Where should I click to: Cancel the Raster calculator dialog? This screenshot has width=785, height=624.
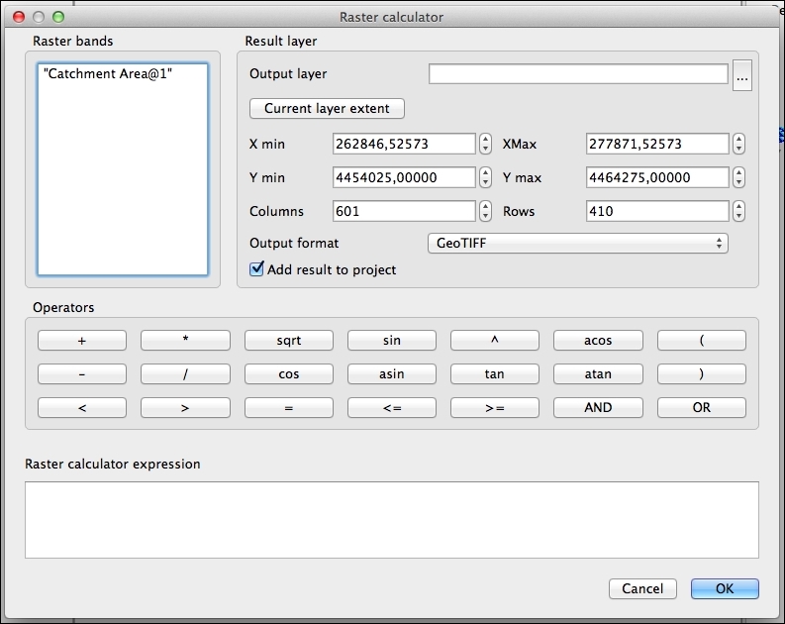point(642,588)
